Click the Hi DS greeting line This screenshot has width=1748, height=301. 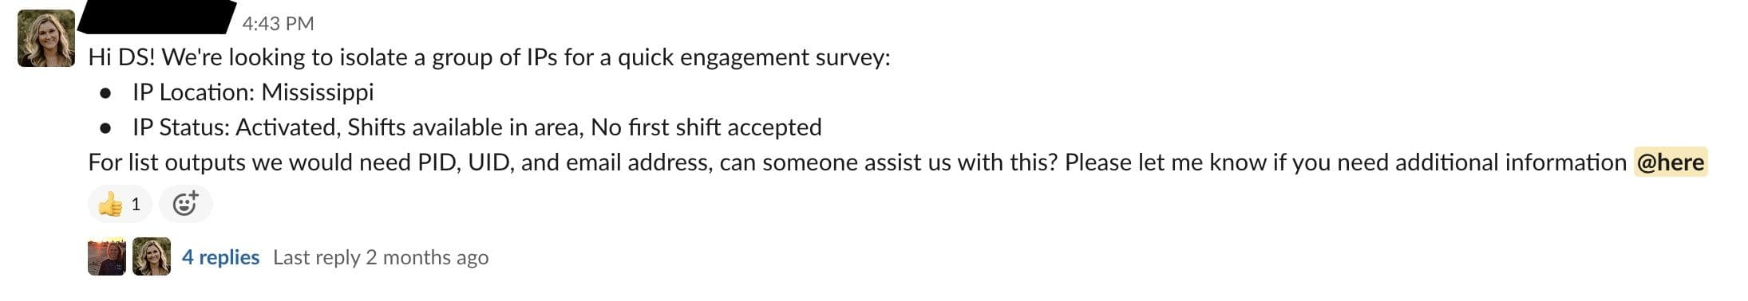coord(488,57)
